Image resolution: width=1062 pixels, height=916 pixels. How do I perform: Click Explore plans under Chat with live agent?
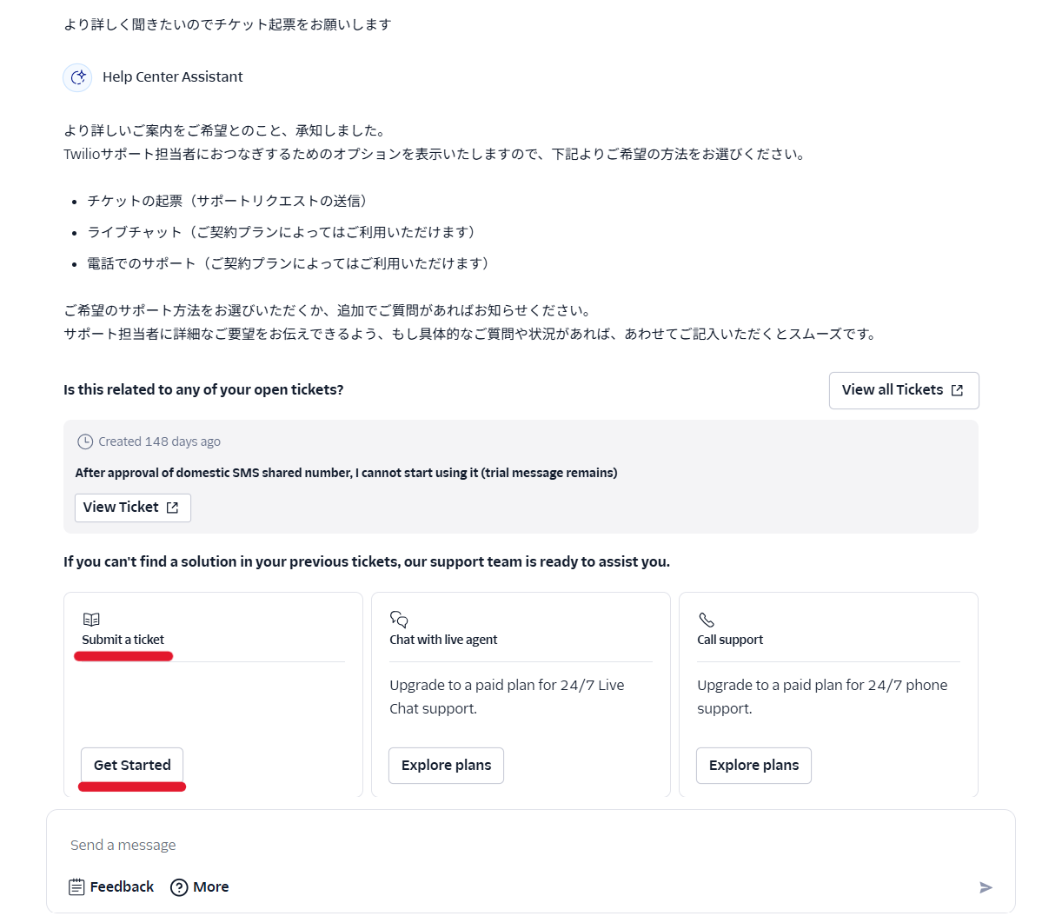point(446,765)
